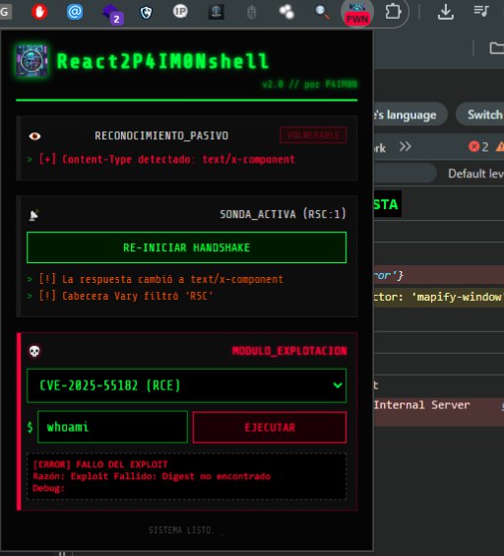Open the shield extension icon
The height and width of the screenshot is (556, 504).
146,13
